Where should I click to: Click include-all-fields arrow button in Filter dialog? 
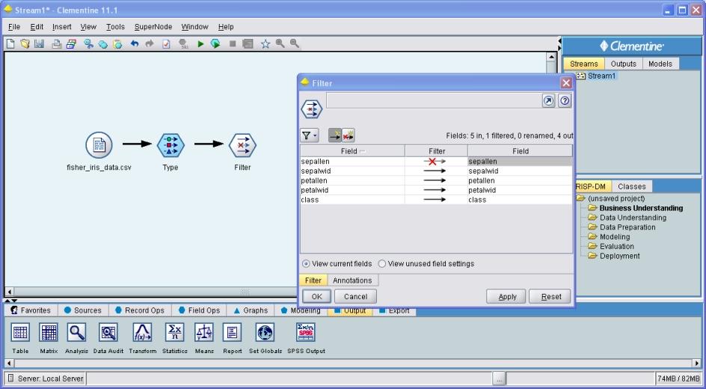[x=335, y=135]
